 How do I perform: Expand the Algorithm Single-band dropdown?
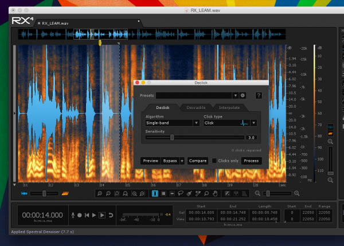coord(172,123)
